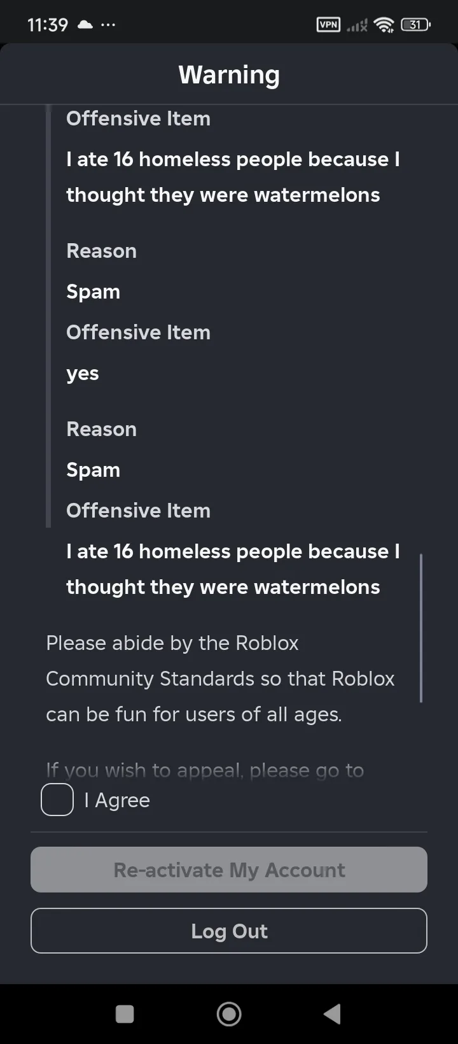Screen dimensions: 458x1044
Task: Tap the Android recent apps square icon
Action: coord(125,1013)
